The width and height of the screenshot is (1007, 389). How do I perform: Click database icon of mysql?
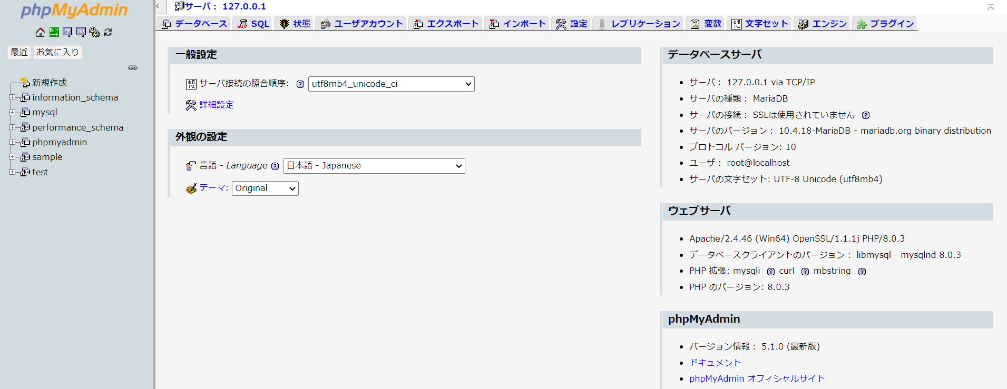click(25, 112)
